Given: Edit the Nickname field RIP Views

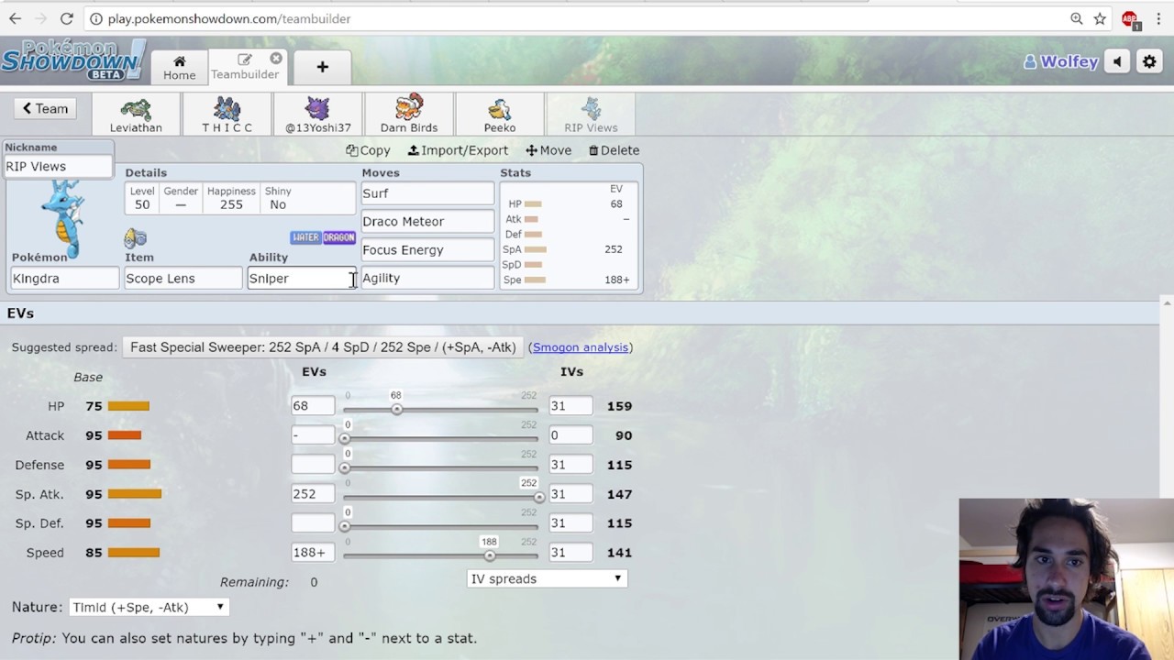Looking at the screenshot, I should (x=59, y=166).
